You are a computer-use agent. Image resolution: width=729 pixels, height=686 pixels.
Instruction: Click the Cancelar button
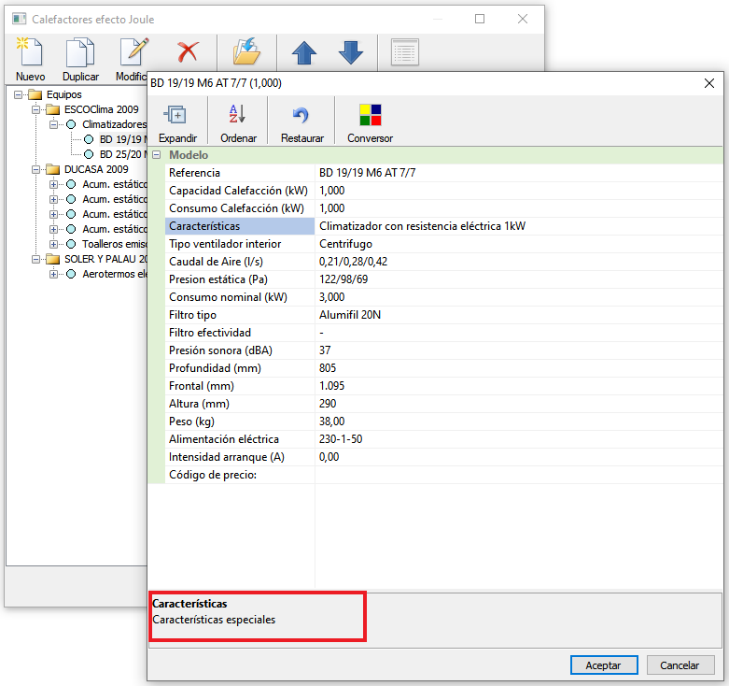pos(680,665)
